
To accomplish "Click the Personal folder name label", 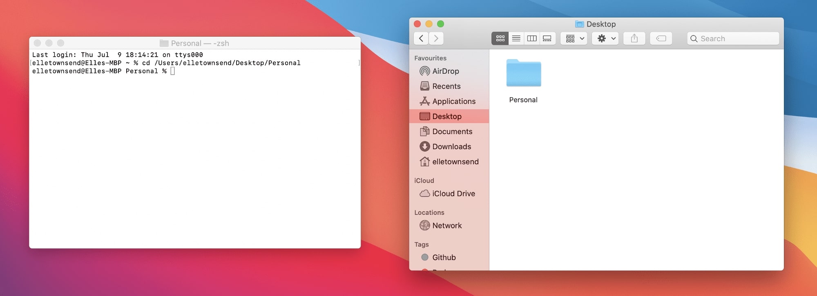I will (523, 100).
